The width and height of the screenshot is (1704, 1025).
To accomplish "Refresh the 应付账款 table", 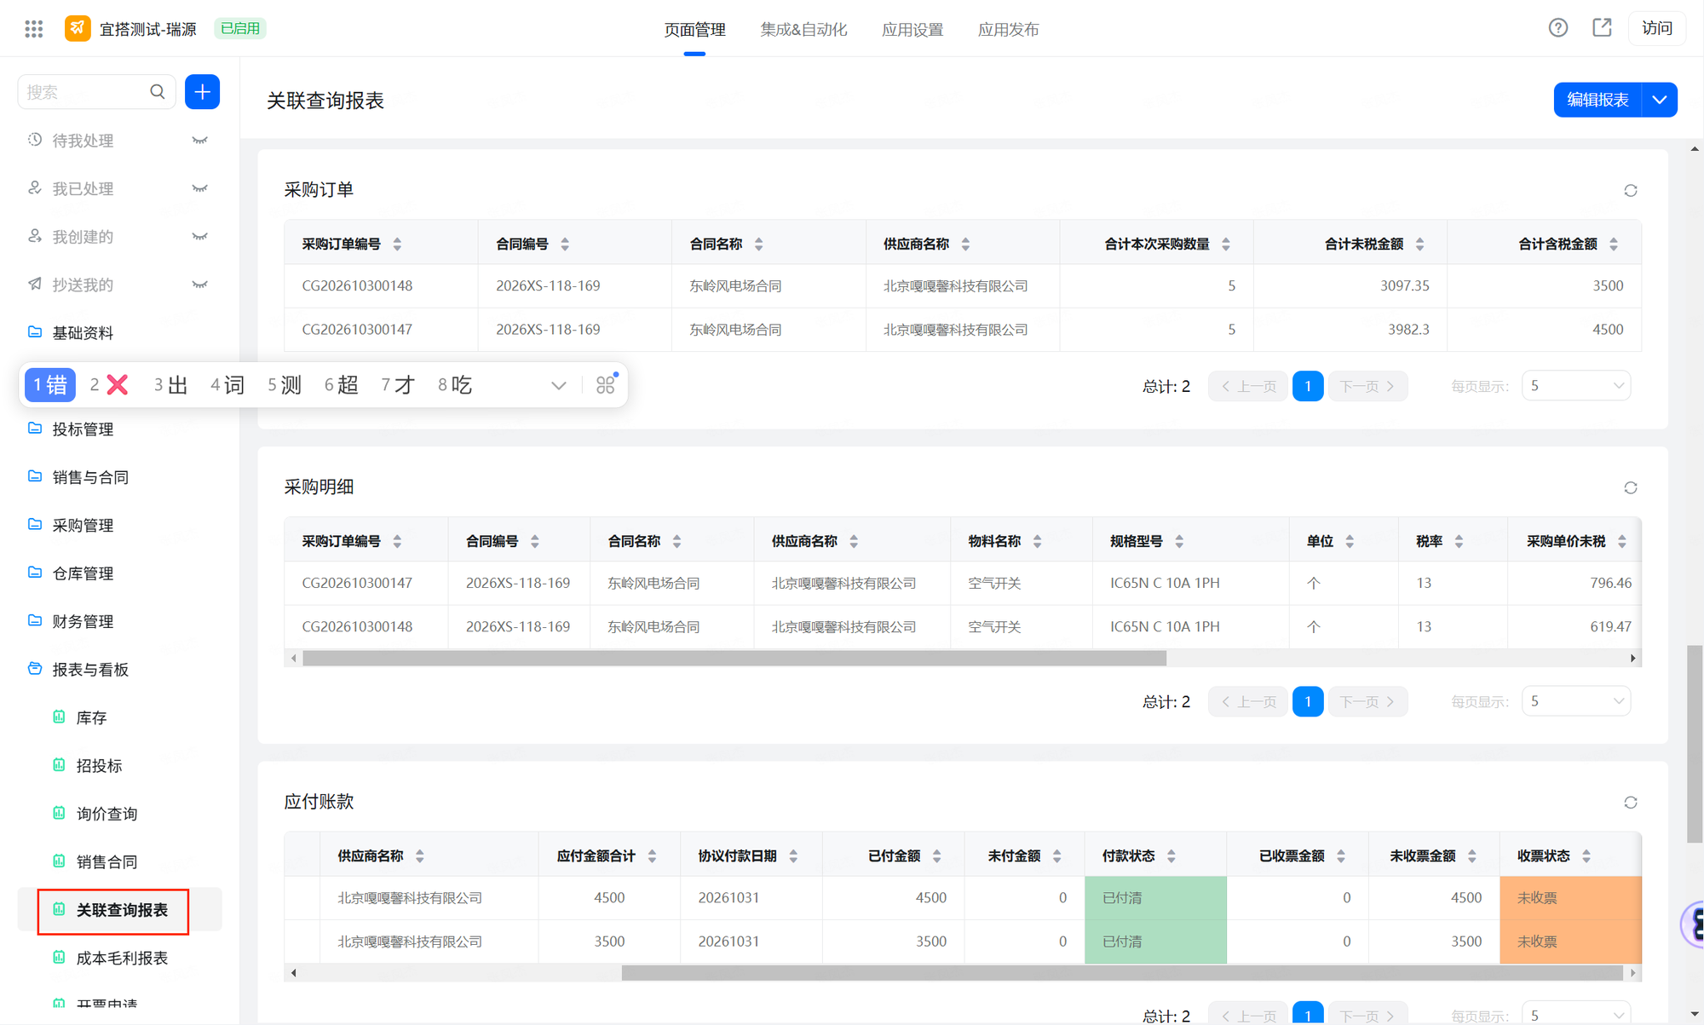I will [x=1631, y=803].
